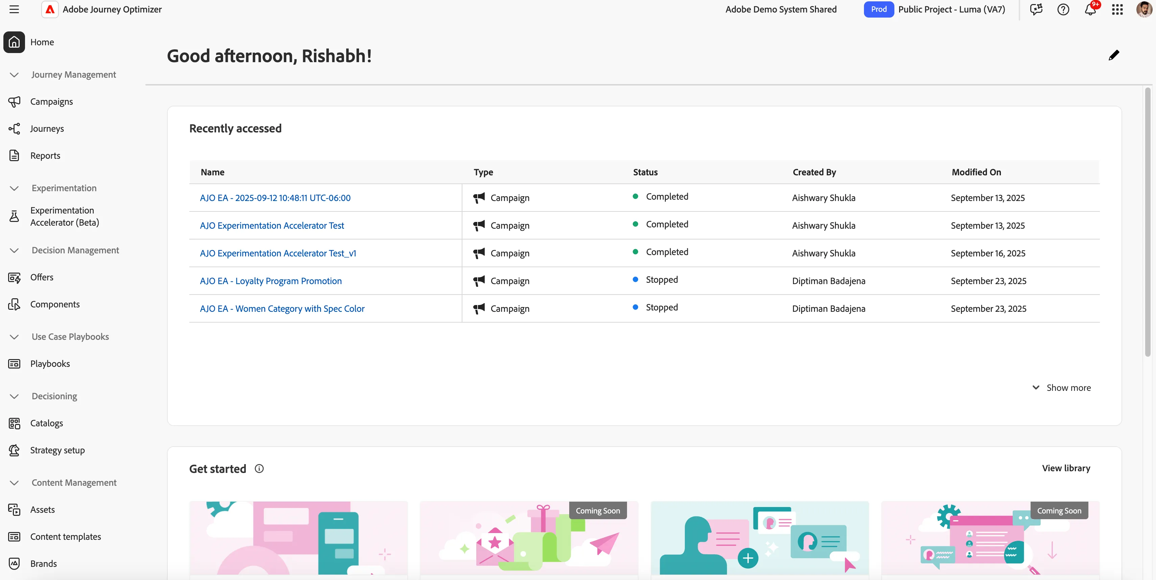Viewport: 1156px width, 580px height.
Task: Click the Experimentation Accelerator flask icon
Action: [x=14, y=216]
